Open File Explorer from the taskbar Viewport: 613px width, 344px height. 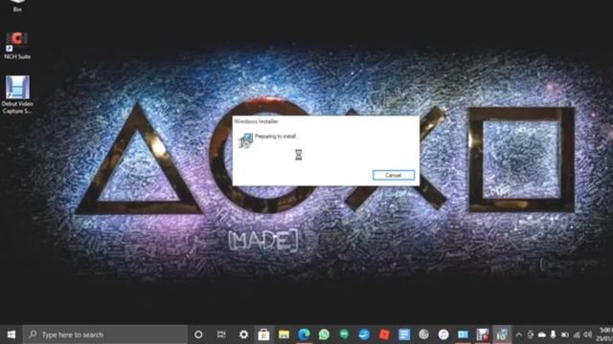coord(284,334)
